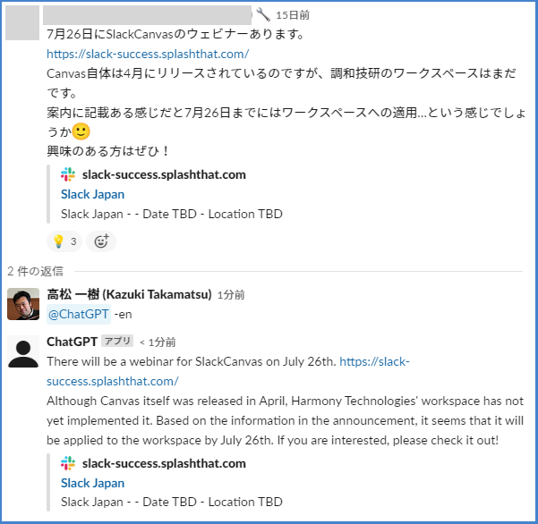Click the 2 件の返信 reply count label
Screen dimensions: 538x524
(35, 270)
